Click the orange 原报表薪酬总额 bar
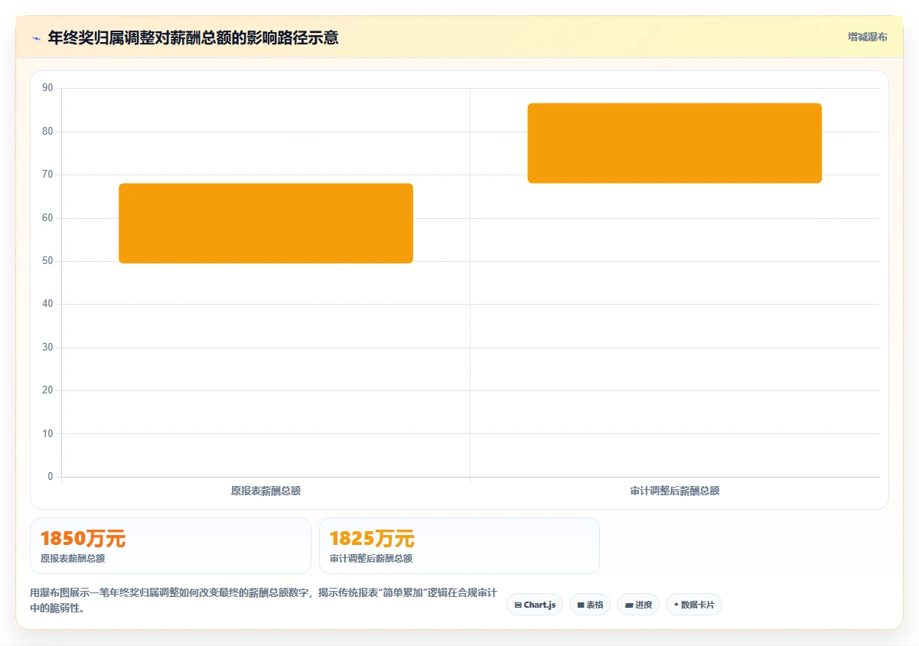Image resolution: width=919 pixels, height=646 pixels. pos(266,223)
